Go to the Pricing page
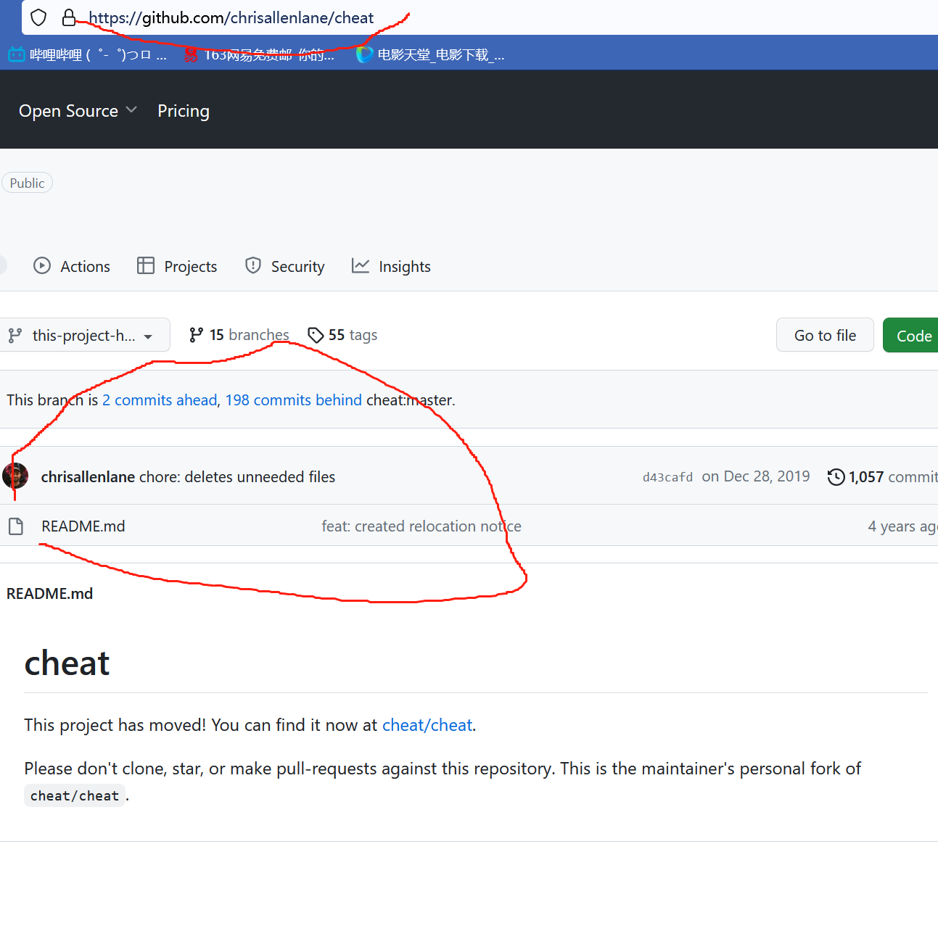This screenshot has width=938, height=931. click(x=184, y=111)
